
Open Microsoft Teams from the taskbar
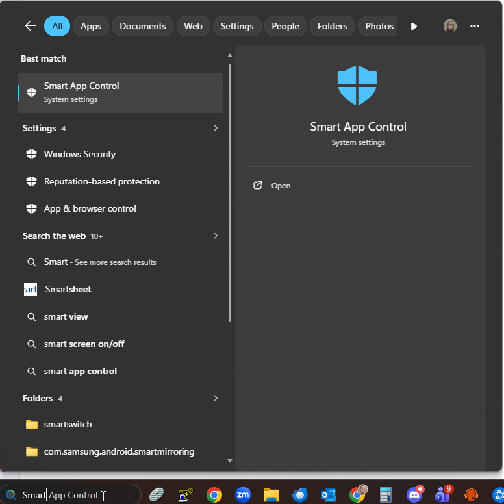coord(443,495)
